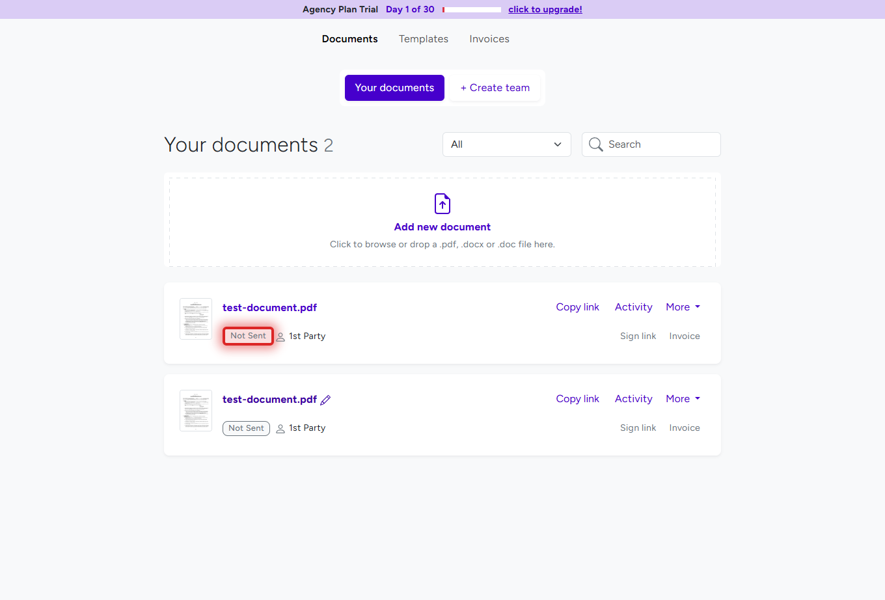The height and width of the screenshot is (600, 885).
Task: Click the magnifying glass icon in the search bar
Action: (x=595, y=144)
